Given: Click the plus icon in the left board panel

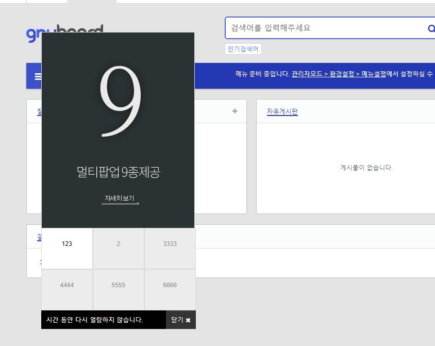Looking at the screenshot, I should (x=235, y=111).
